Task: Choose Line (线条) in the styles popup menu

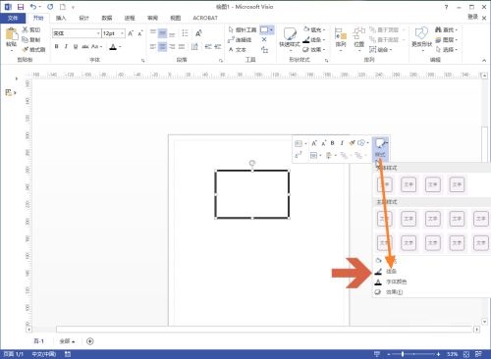Action: click(x=391, y=271)
